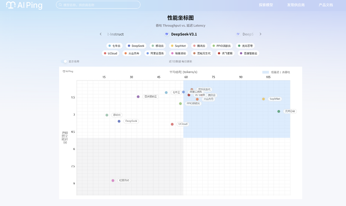Click the blue 阿里云百炼 data point in chart

pos(183,92)
